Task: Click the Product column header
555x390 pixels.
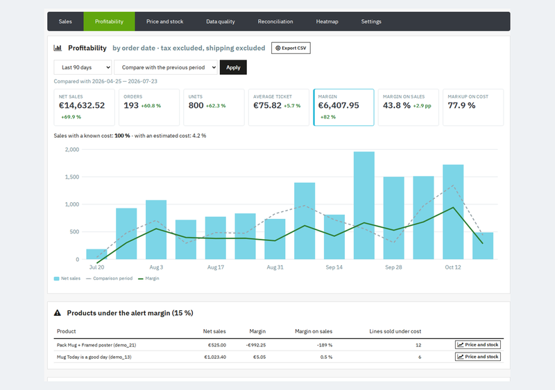Action: coord(66,331)
